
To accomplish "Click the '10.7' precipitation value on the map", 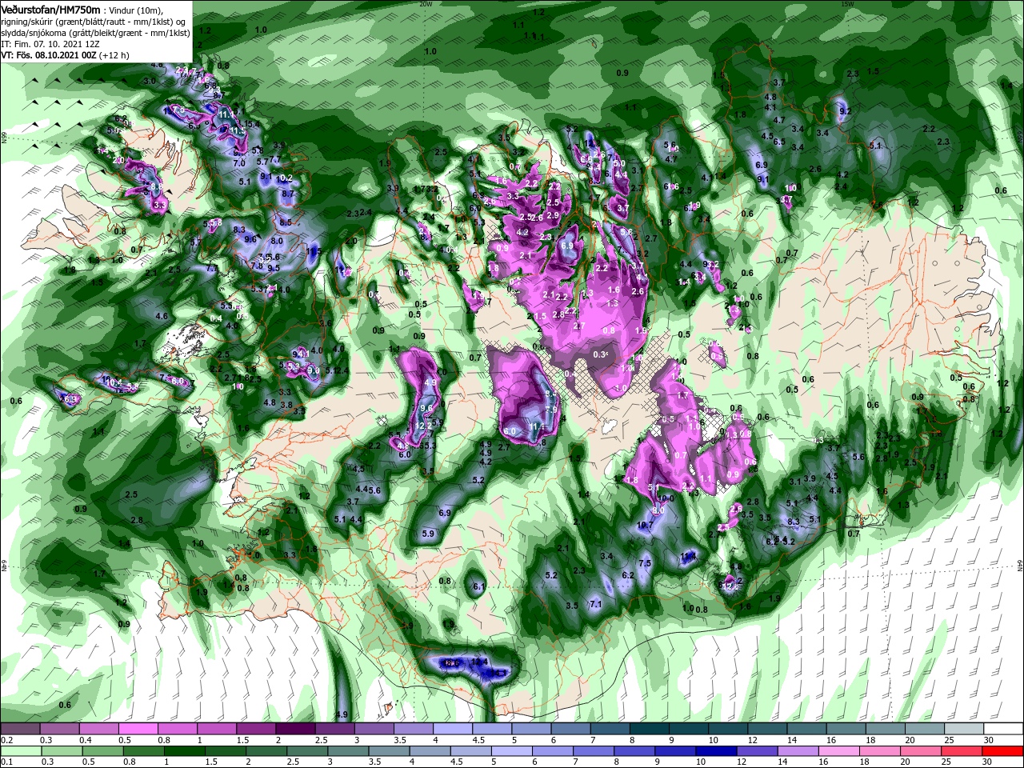I will pyautogui.click(x=645, y=525).
